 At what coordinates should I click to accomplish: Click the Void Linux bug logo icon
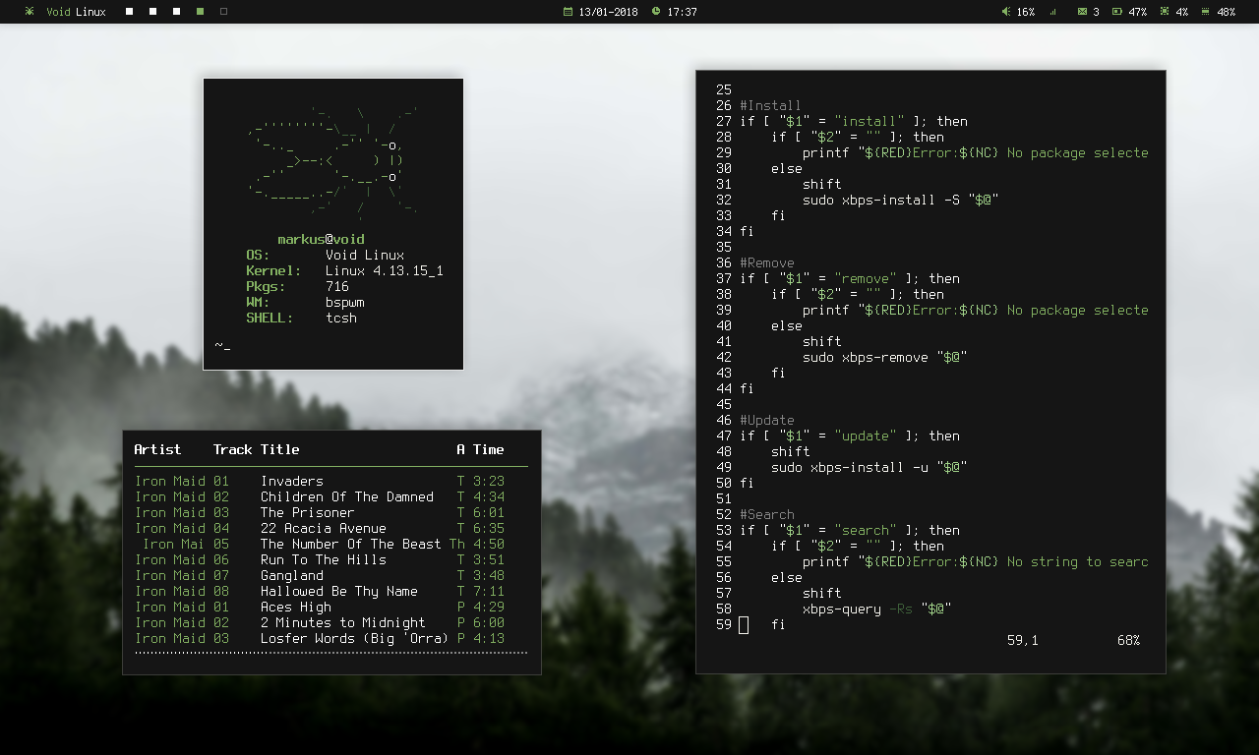(30, 12)
